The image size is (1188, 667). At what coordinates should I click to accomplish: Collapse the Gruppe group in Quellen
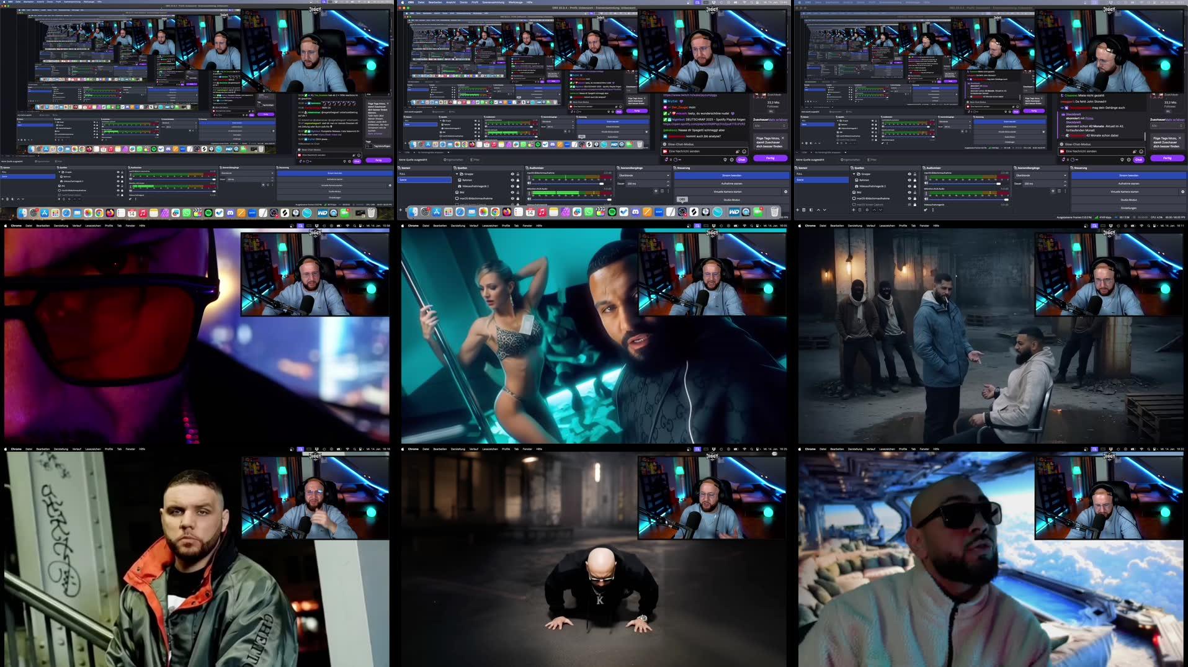coord(457,174)
